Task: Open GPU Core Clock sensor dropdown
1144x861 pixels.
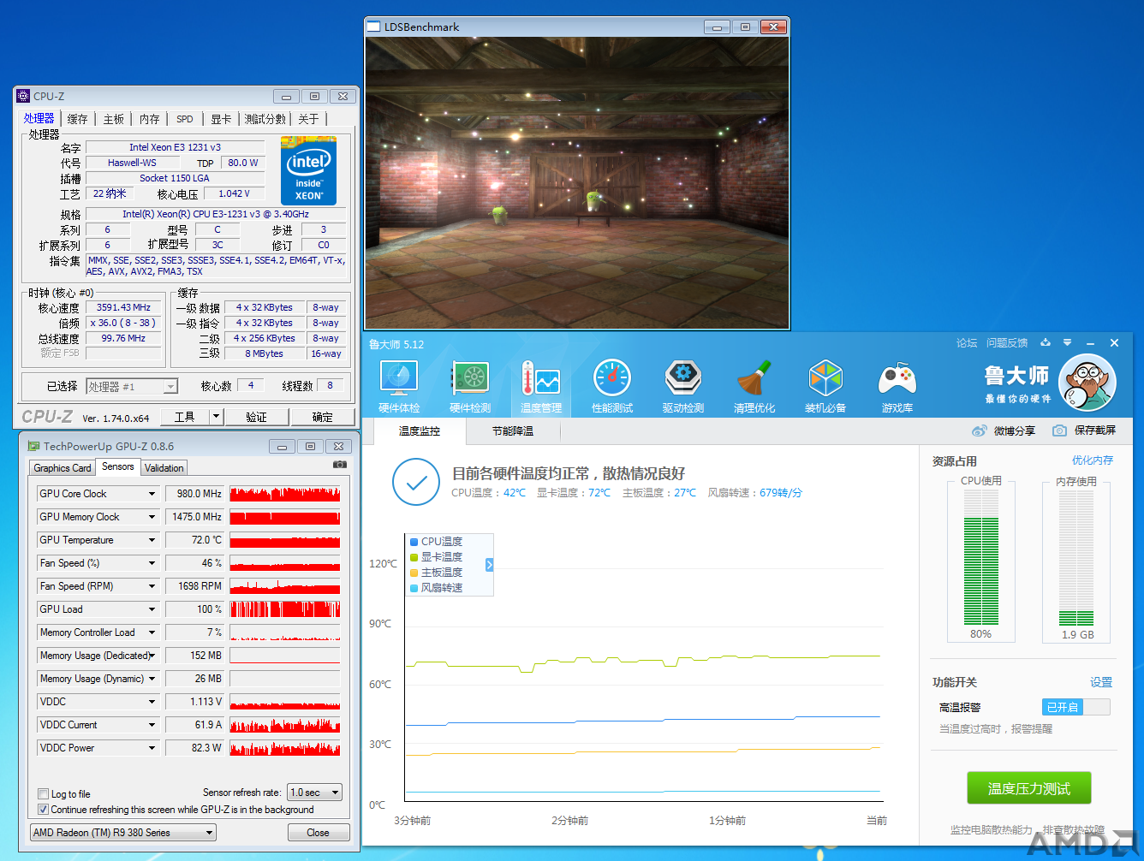Action: point(152,494)
